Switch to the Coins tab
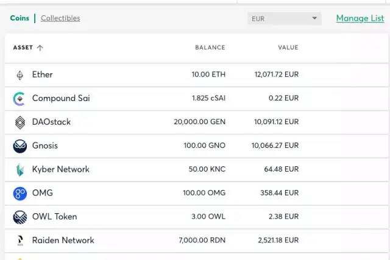 click(19, 18)
